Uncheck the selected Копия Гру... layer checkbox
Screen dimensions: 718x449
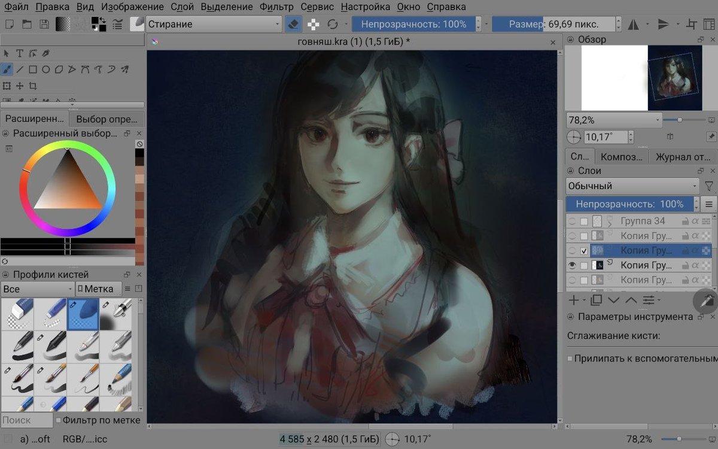584,251
